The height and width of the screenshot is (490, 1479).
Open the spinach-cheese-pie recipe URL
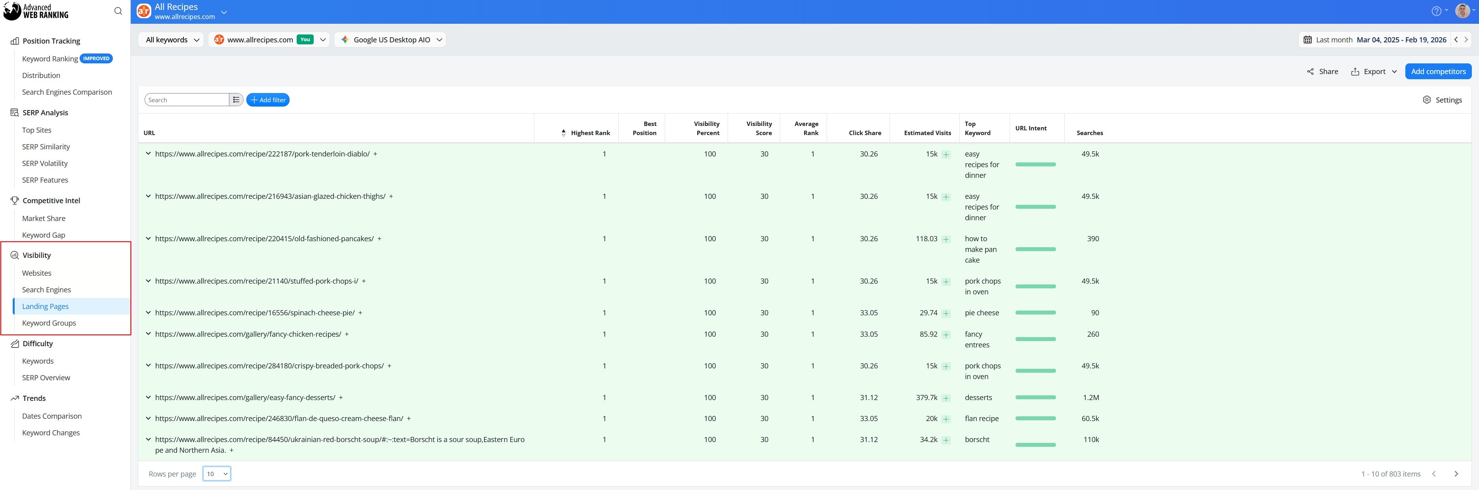255,313
